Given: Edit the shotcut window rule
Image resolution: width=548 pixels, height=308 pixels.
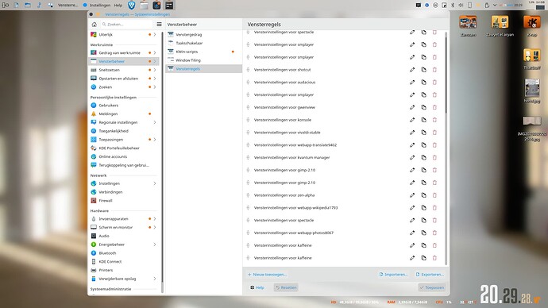Looking at the screenshot, I should coord(412,70).
